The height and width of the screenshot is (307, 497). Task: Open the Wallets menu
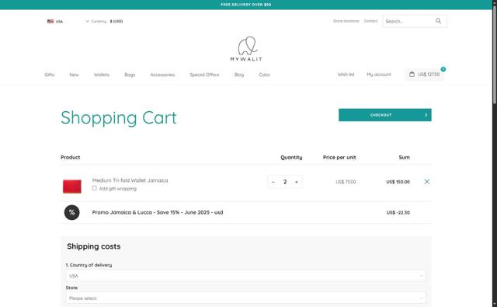tap(102, 75)
